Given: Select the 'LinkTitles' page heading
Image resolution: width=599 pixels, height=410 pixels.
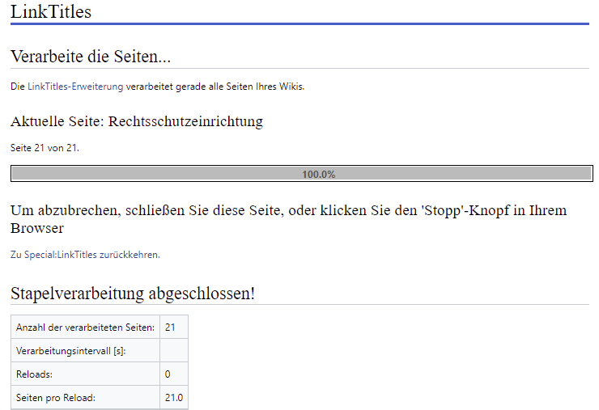Looking at the screenshot, I should coord(51,11).
